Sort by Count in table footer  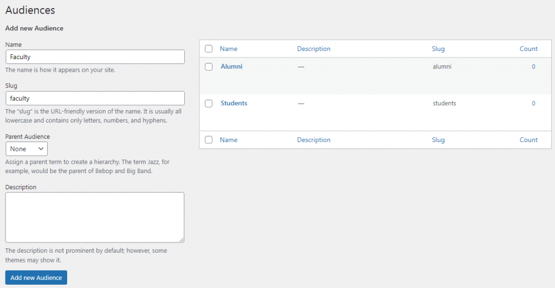click(x=528, y=140)
